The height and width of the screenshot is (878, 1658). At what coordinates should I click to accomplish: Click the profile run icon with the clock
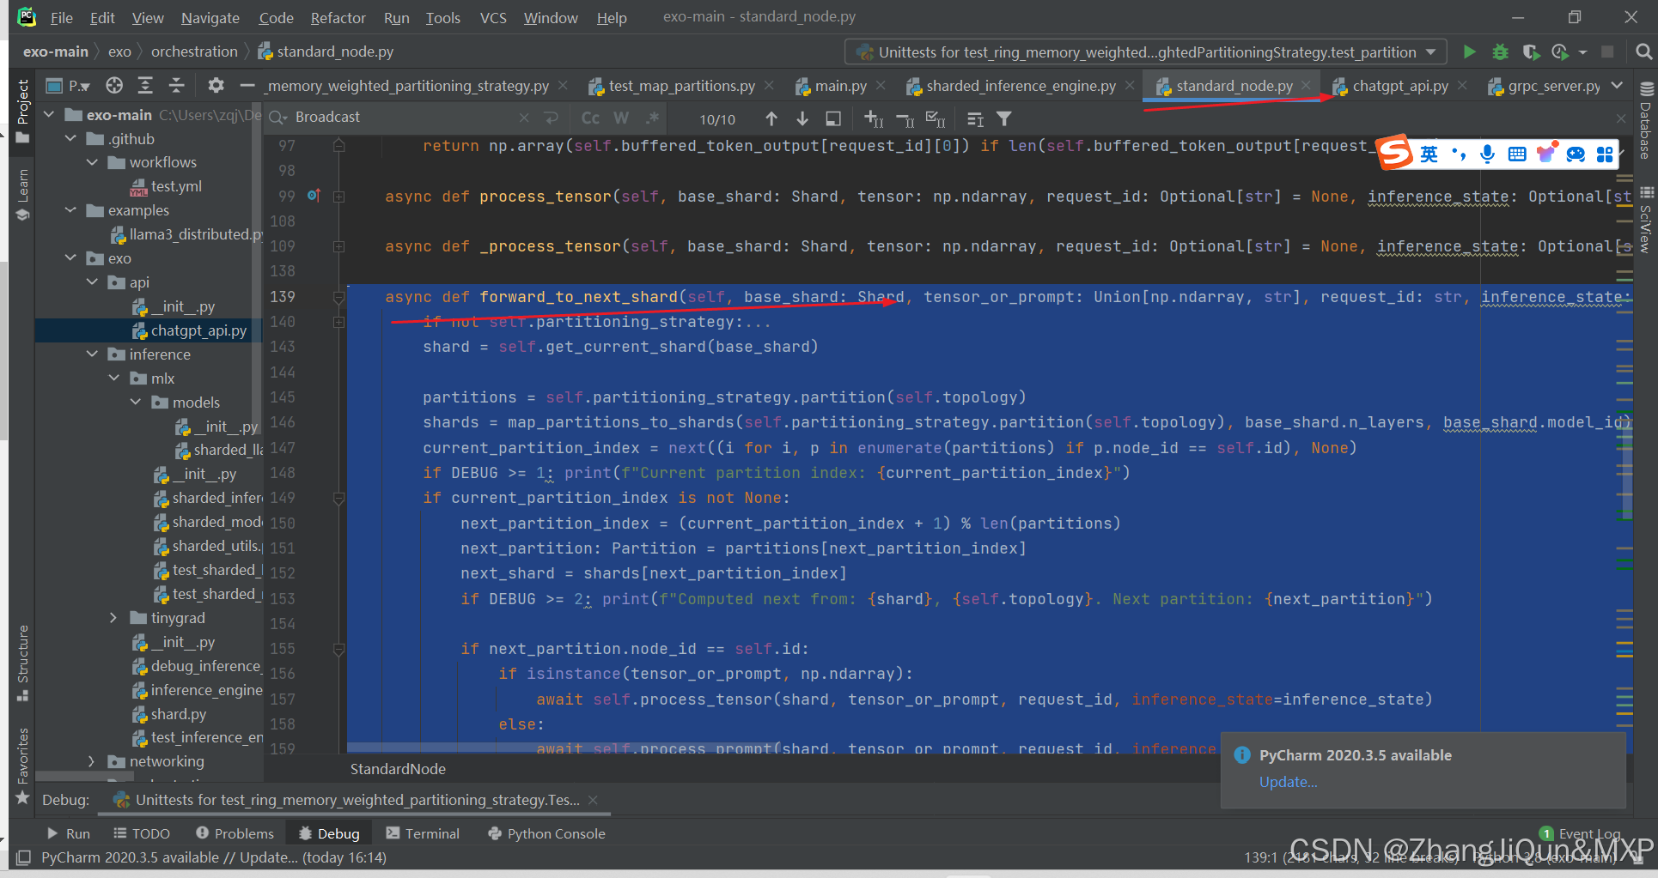coord(1561,52)
